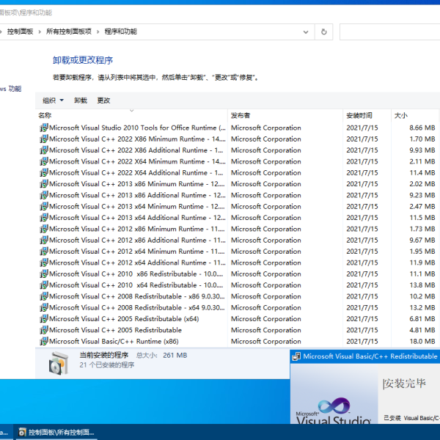The width and height of the screenshot is (440, 440).
Task: Click icon of Visual C++ 2022 X64 Additional Runtime
Action: pyautogui.click(x=44, y=172)
